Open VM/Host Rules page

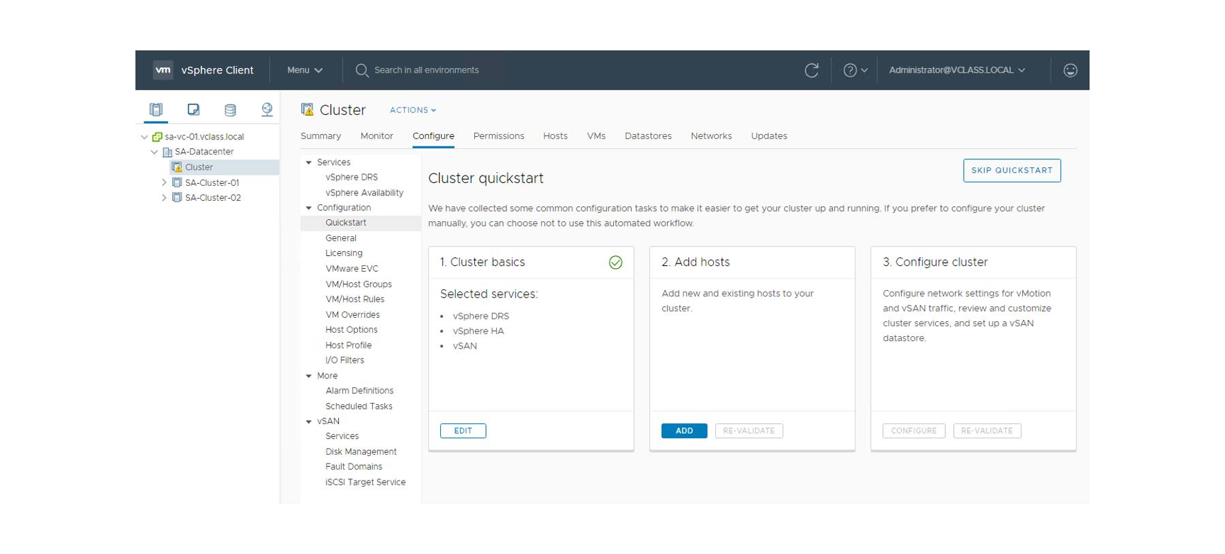click(x=355, y=299)
